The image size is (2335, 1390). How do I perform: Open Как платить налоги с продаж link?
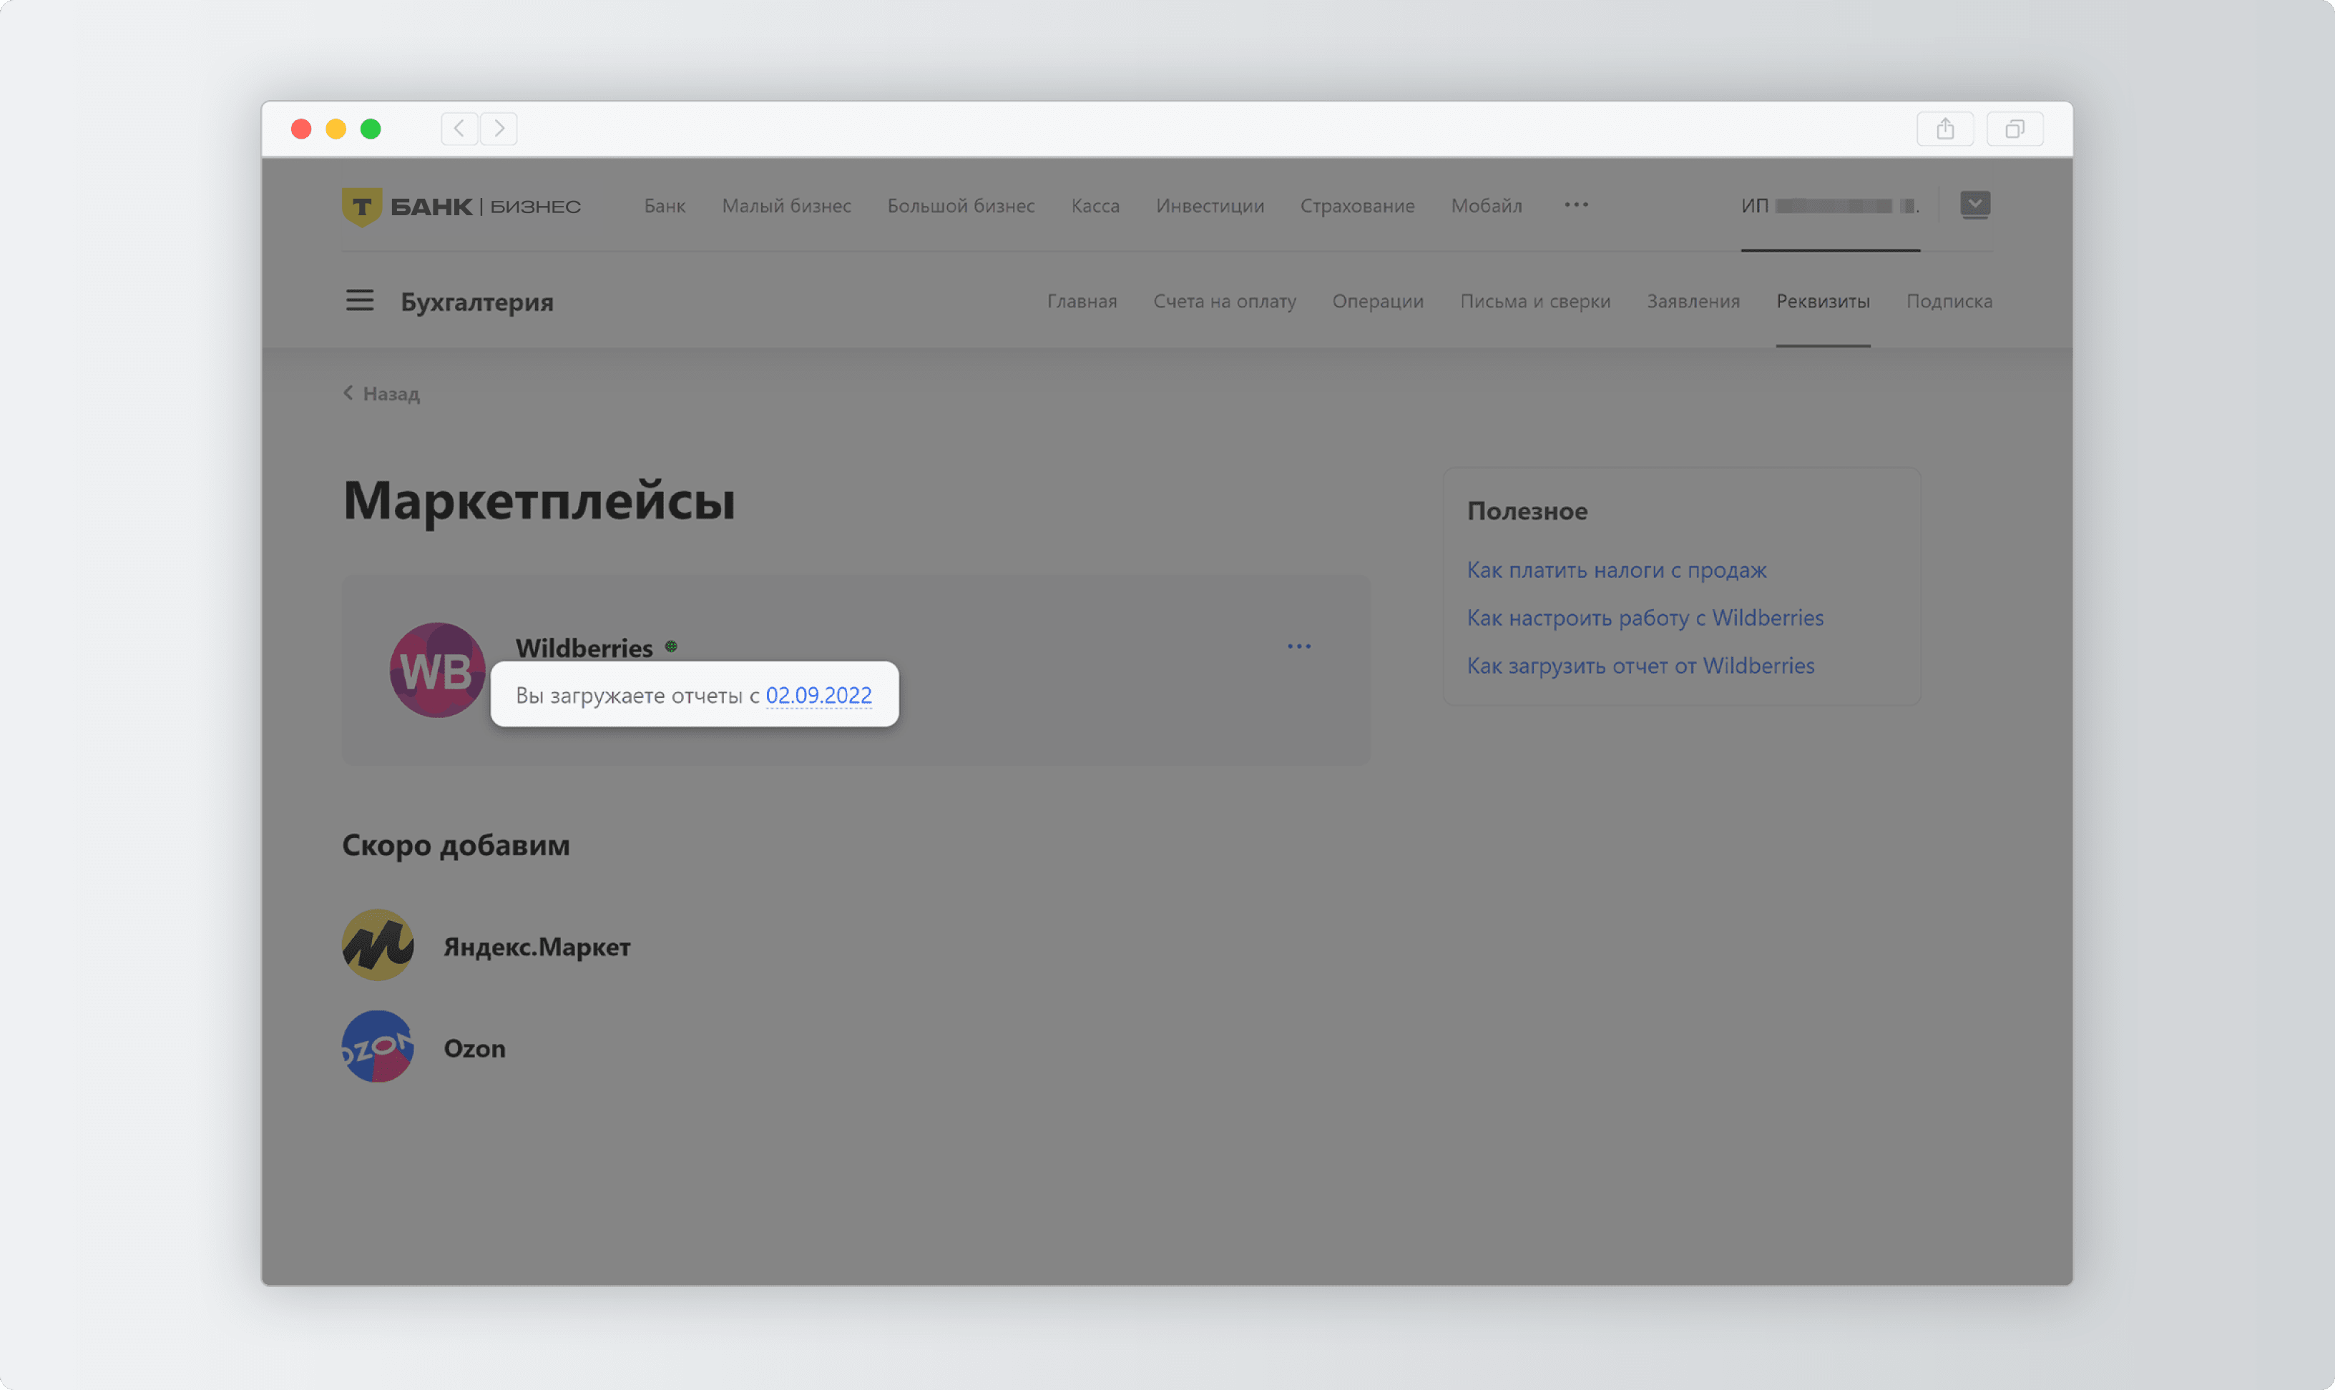coord(1616,569)
